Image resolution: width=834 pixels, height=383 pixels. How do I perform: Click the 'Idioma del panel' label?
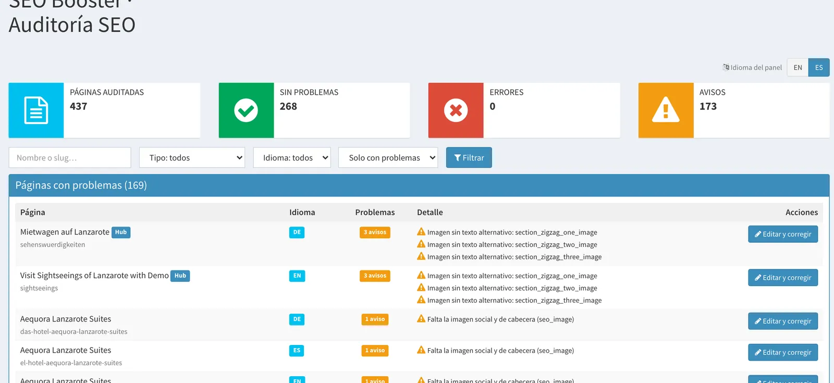click(756, 67)
